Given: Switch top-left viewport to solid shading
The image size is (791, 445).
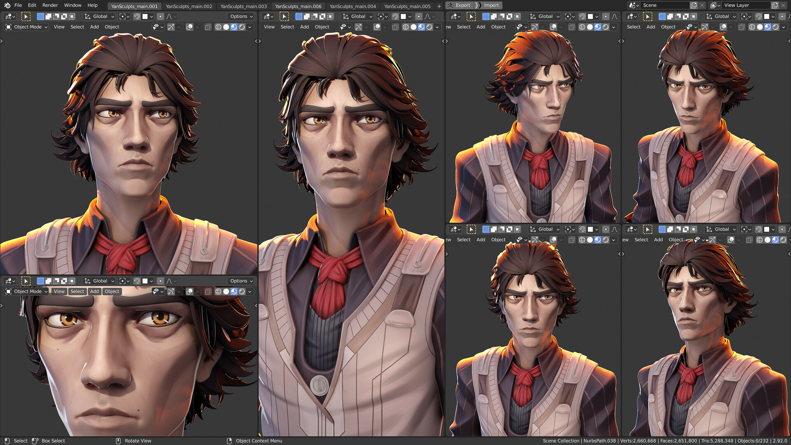Looking at the screenshot, I should 226,27.
